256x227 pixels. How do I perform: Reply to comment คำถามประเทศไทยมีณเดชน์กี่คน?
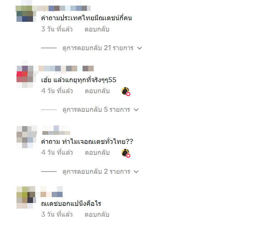click(97, 29)
